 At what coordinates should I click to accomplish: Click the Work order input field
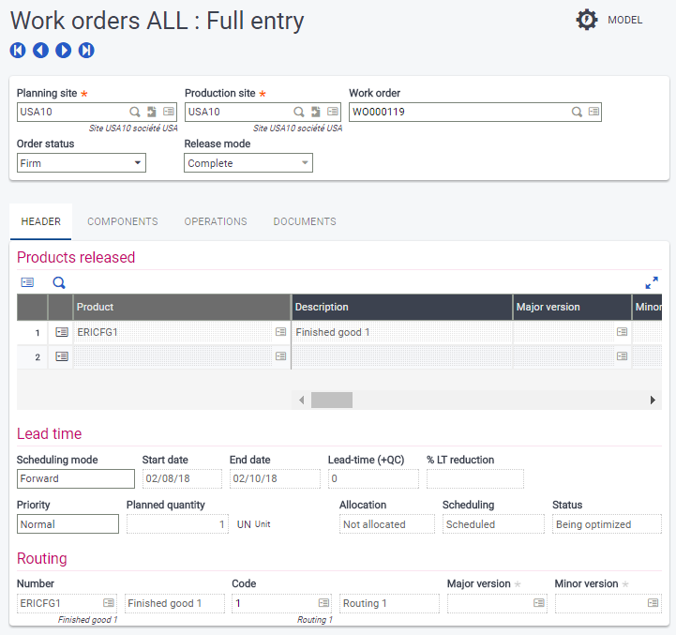pyautogui.click(x=459, y=112)
